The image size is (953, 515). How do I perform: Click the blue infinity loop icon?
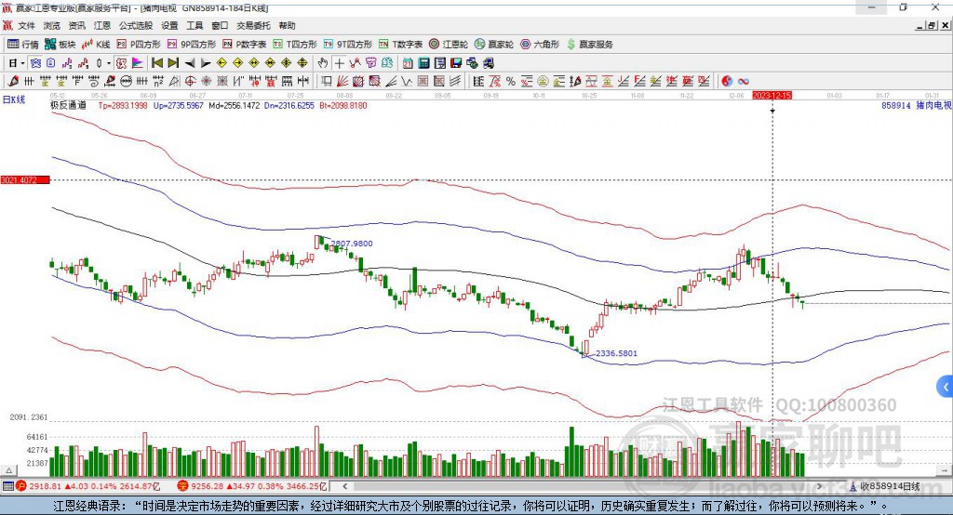tap(744, 82)
